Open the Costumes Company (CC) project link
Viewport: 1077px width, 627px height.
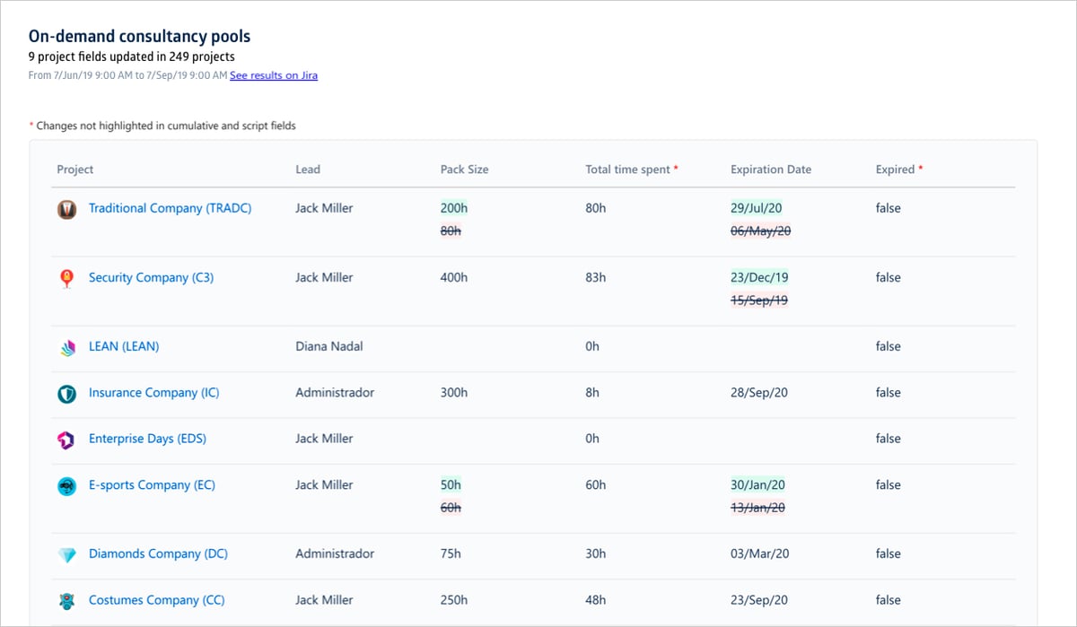[156, 600]
